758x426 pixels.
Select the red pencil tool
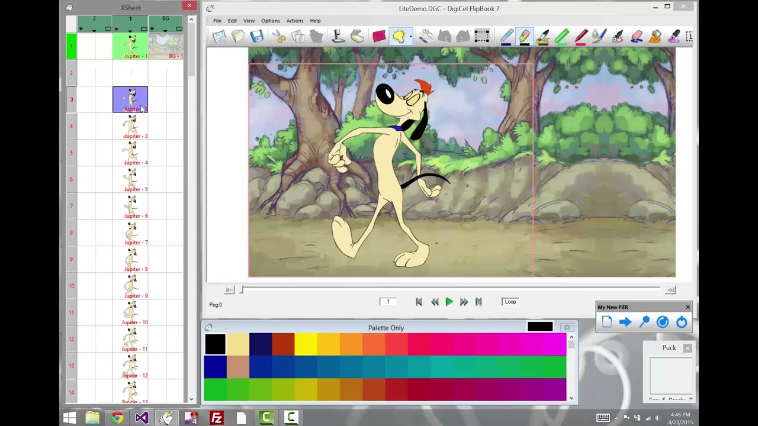tap(580, 37)
